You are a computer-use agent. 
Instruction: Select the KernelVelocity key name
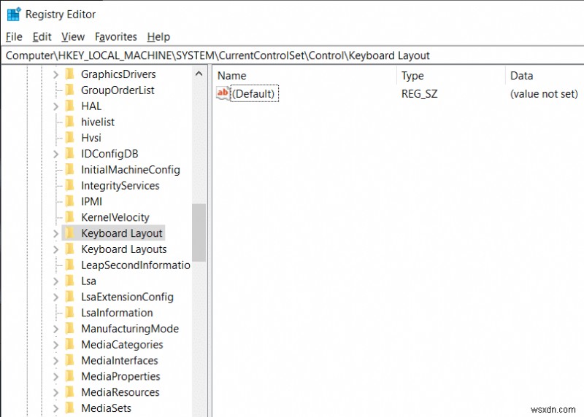[115, 217]
